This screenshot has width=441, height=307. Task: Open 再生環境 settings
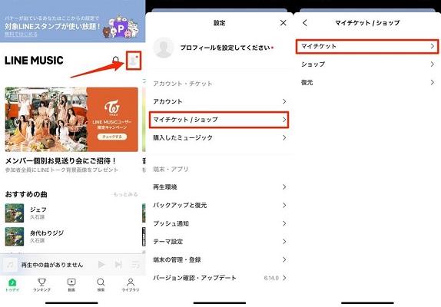point(220,187)
